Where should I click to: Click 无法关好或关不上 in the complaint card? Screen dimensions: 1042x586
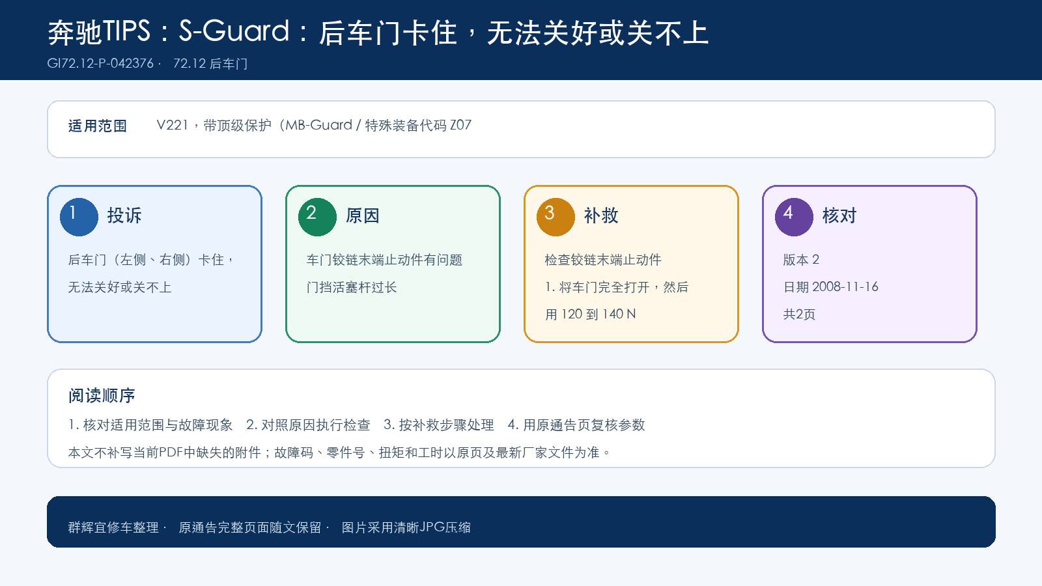[120, 287]
